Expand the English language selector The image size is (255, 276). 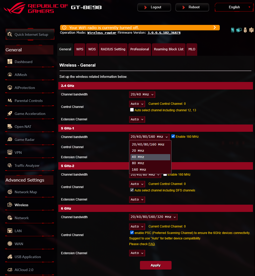click(x=234, y=7)
